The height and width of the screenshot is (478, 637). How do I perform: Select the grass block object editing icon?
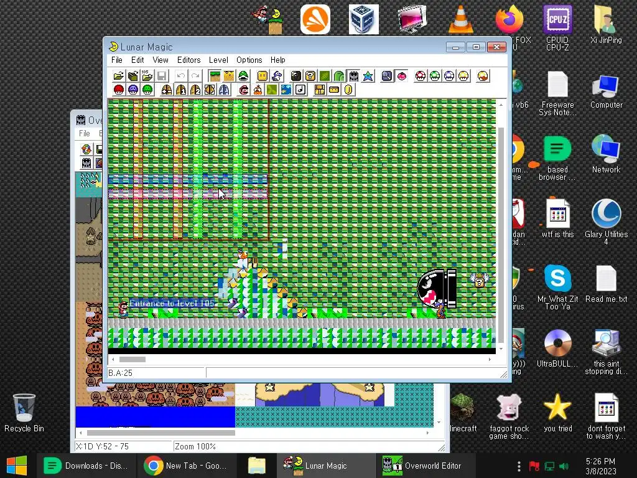(x=215, y=76)
